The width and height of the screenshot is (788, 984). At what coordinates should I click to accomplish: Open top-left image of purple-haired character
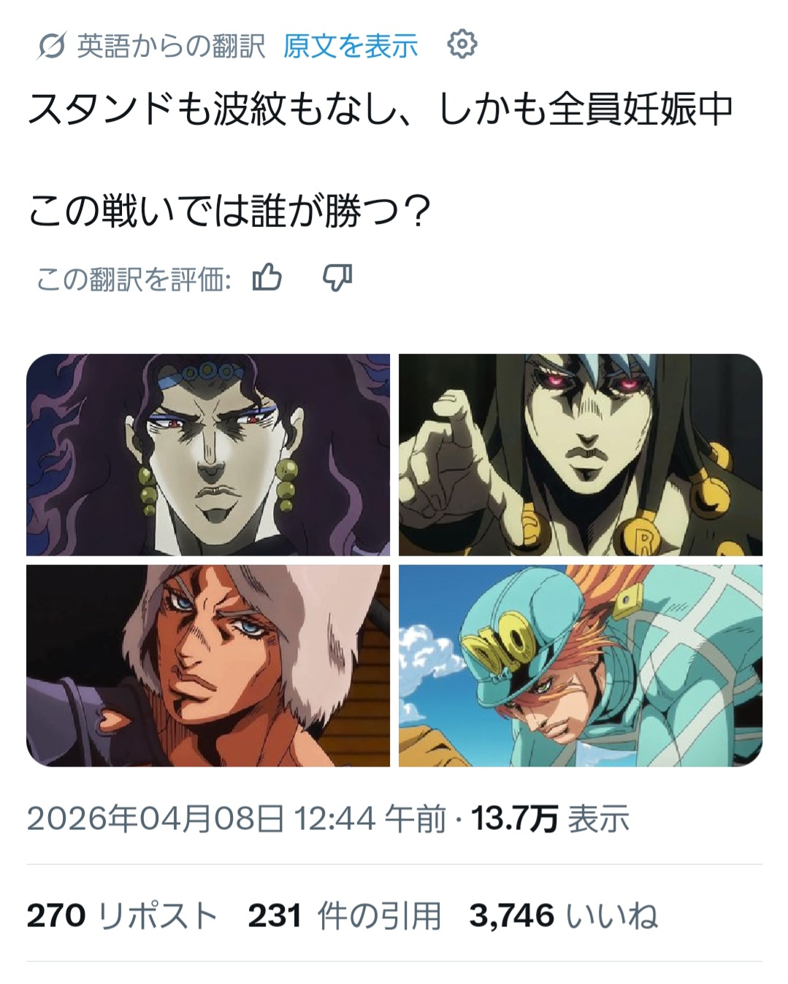pos(208,455)
